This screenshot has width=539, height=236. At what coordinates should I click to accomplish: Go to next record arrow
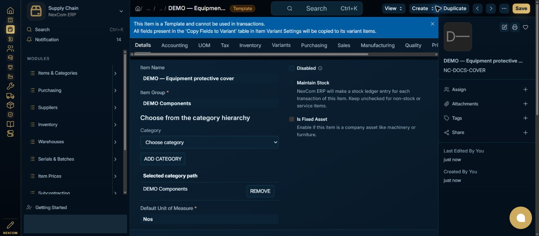pyautogui.click(x=491, y=8)
